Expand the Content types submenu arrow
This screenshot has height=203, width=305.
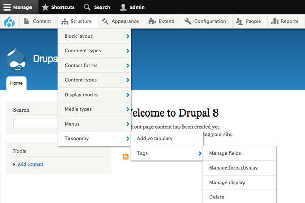coord(128,80)
